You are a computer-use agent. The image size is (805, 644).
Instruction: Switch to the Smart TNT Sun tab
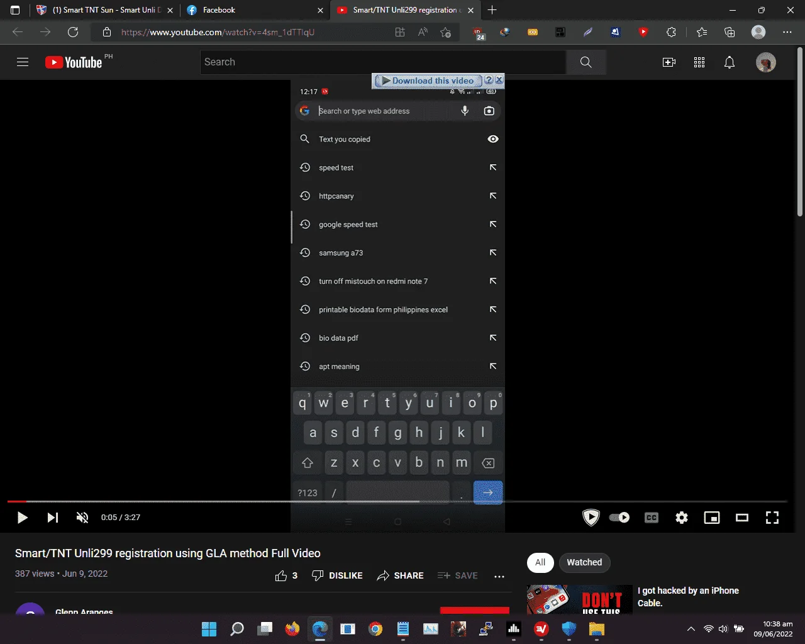coord(106,10)
